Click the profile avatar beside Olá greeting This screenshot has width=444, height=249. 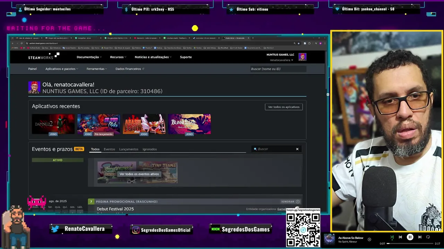(x=34, y=87)
